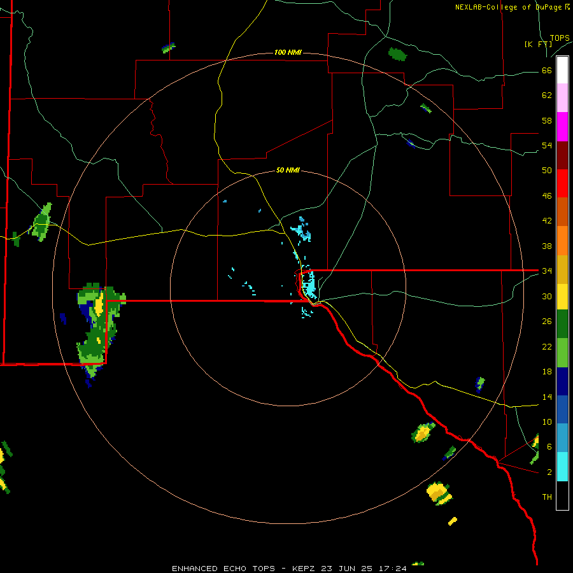Click the navy blue legend swatch
Screen dimensions: 573x573
coord(562,381)
